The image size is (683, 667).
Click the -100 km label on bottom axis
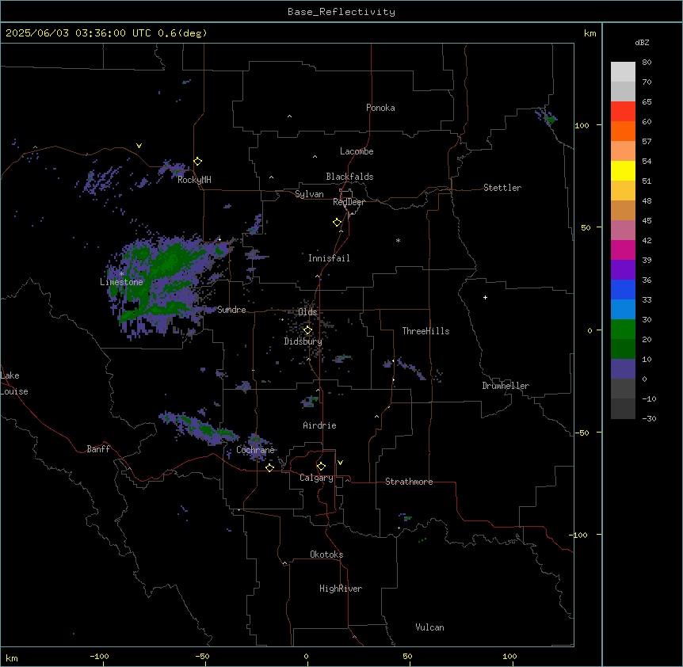pos(99,656)
